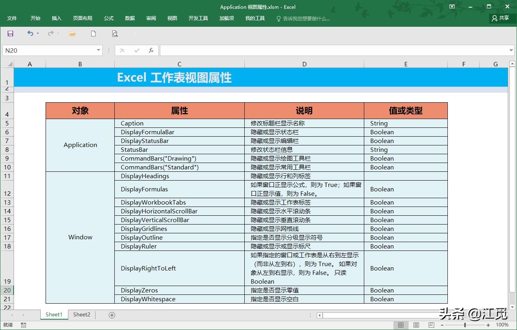Select the merged Window cell

pos(80,237)
